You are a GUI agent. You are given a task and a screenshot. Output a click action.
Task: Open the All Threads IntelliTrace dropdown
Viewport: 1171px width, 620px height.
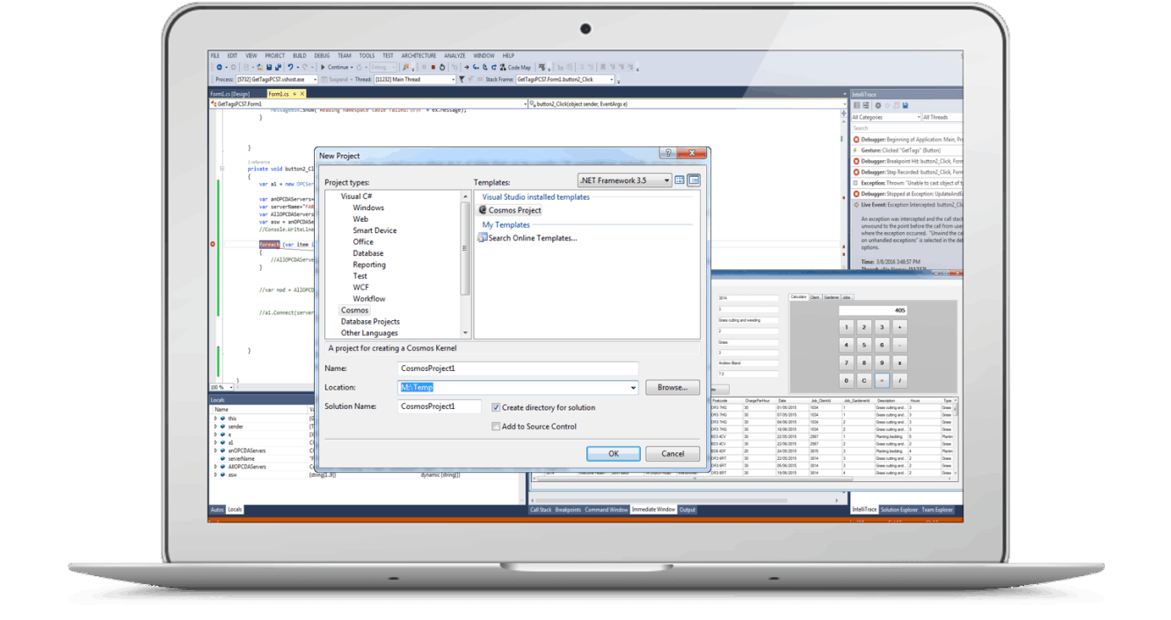coord(943,117)
